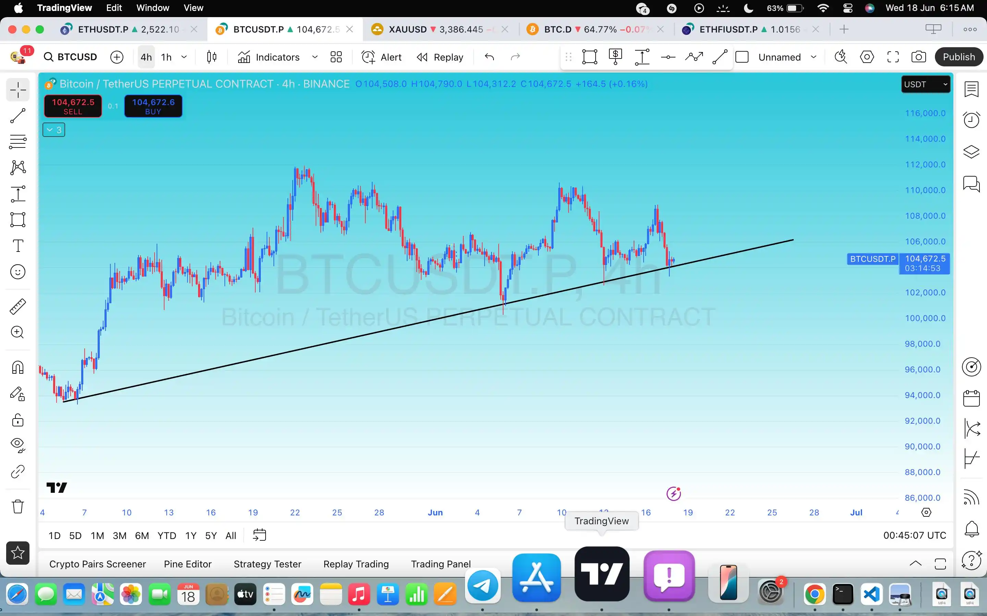
Task: Change the candlestick chart style
Action: pyautogui.click(x=211, y=57)
